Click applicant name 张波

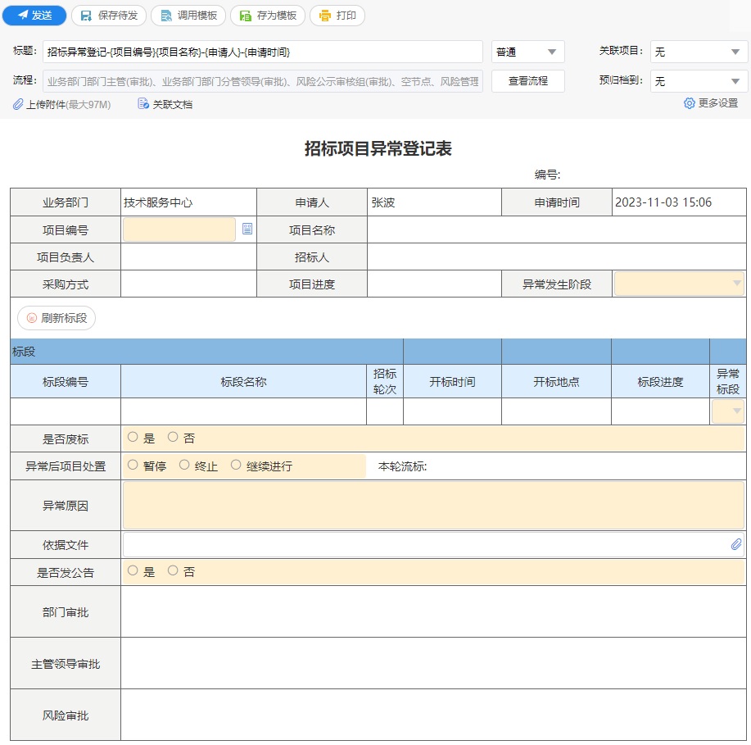(x=383, y=202)
